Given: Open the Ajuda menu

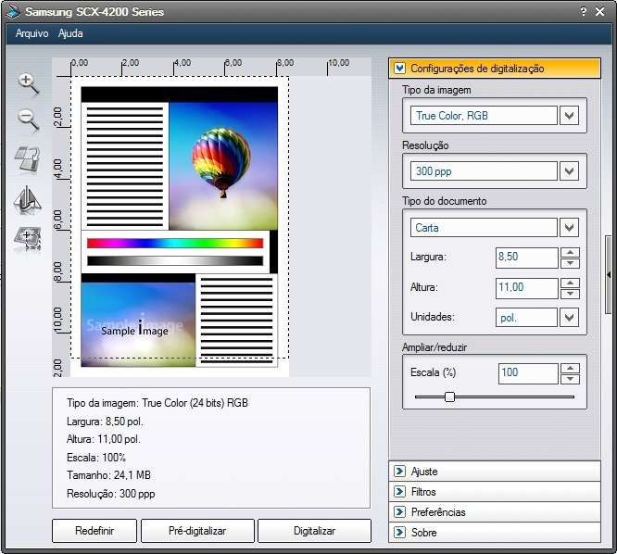Looking at the screenshot, I should [x=70, y=33].
